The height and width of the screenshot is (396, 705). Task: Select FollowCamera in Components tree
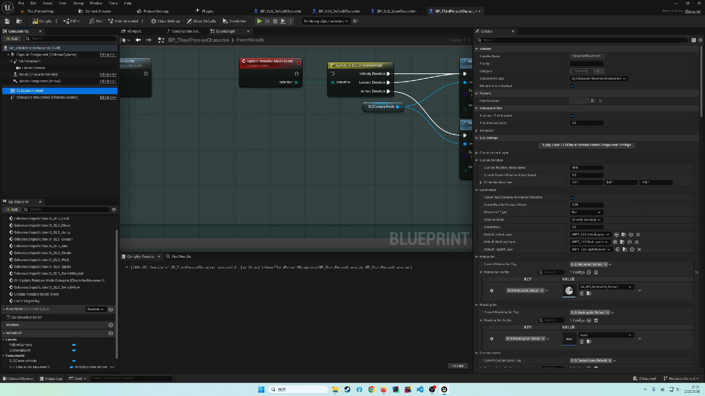coord(33,68)
